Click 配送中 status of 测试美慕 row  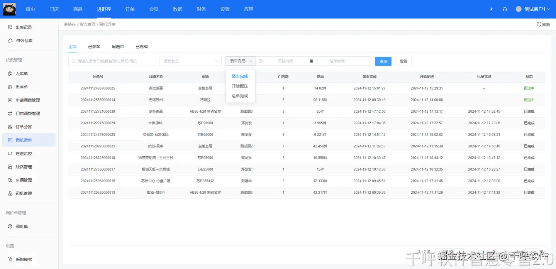pos(529,88)
